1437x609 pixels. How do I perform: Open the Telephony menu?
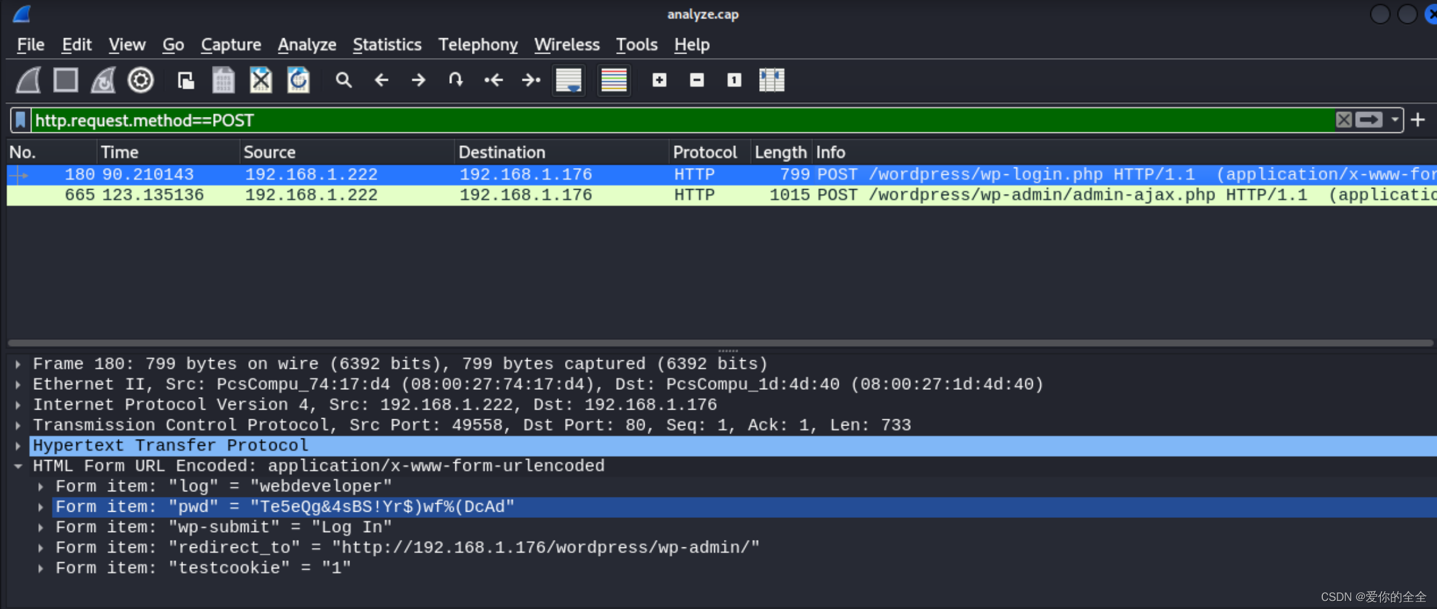[x=478, y=44]
